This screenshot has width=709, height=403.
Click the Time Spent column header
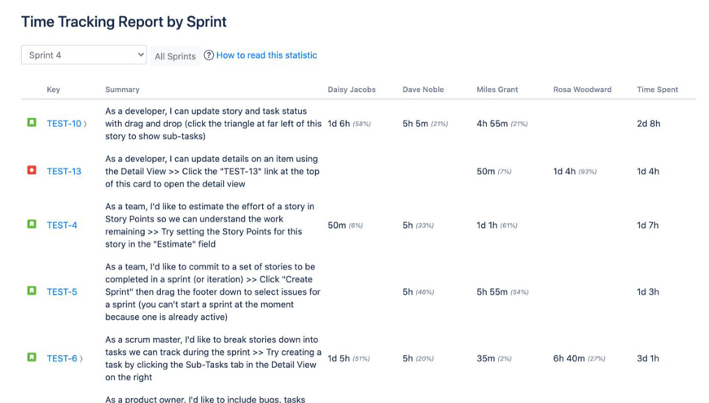pos(657,90)
